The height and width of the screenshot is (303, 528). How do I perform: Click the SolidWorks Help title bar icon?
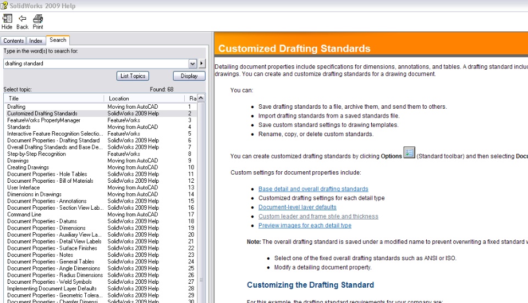pos(4,5)
